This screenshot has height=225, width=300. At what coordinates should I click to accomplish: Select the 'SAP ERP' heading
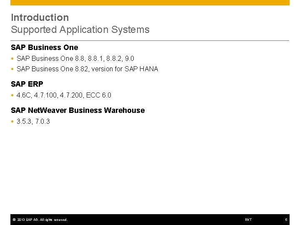pyautogui.click(x=27, y=84)
